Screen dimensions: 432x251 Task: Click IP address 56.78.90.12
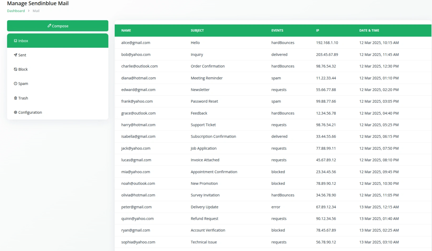(326, 242)
